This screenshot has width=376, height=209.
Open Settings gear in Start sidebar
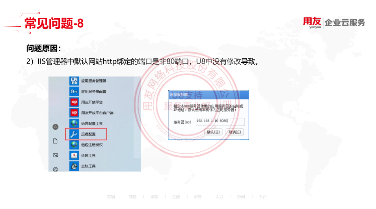(56, 169)
